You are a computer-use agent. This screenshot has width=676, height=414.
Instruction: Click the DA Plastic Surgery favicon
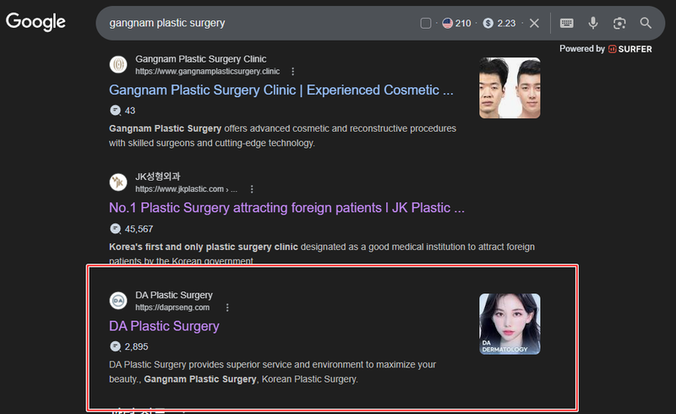pos(118,301)
